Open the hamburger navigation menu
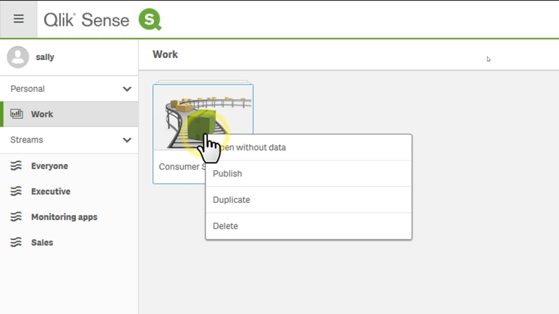This screenshot has width=559, height=314. tap(19, 19)
